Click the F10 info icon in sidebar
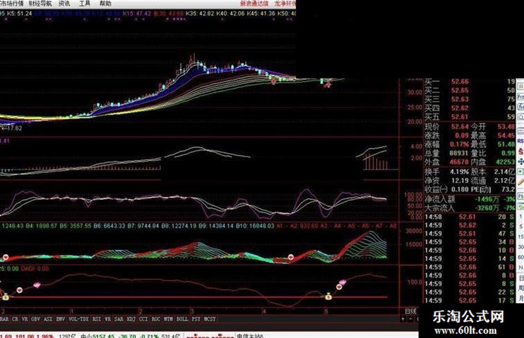 point(521,97)
